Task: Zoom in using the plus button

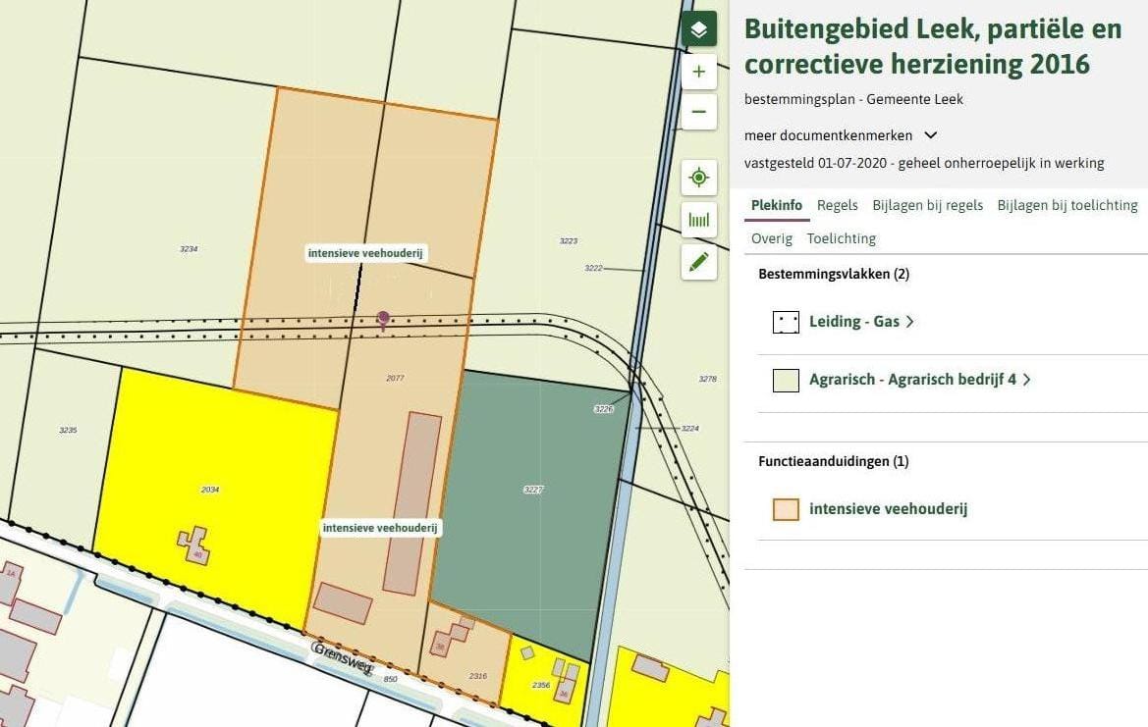Action: [698, 72]
